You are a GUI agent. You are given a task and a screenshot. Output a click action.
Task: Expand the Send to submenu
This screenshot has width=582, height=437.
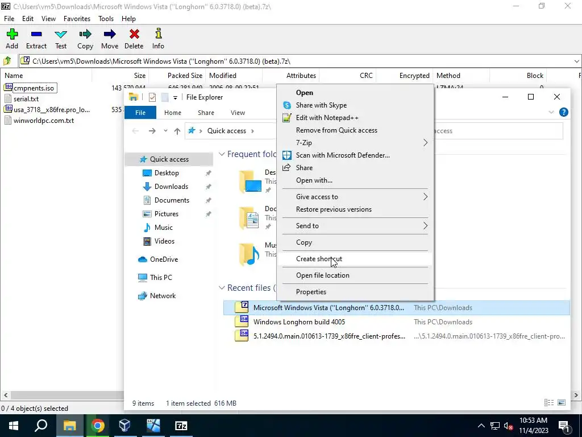tap(355, 225)
